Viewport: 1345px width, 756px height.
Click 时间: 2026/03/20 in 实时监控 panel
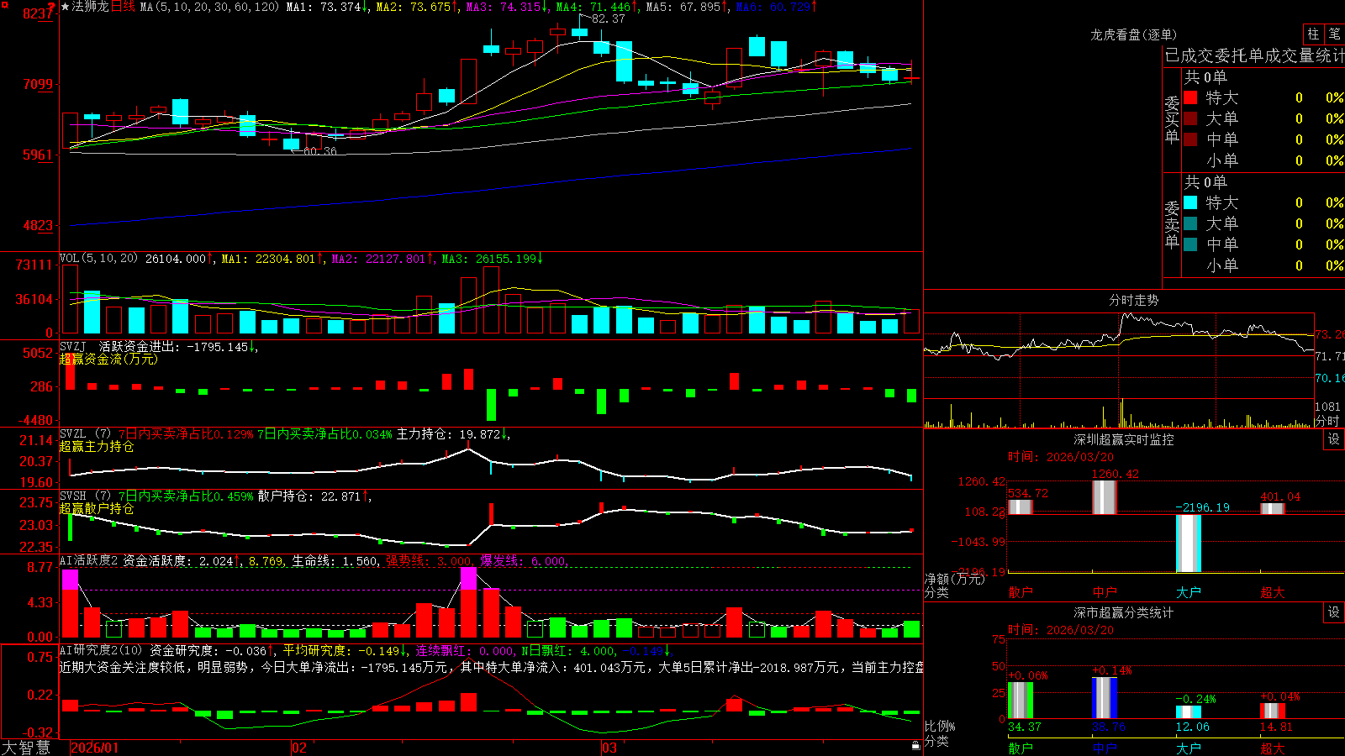[x=1061, y=457]
